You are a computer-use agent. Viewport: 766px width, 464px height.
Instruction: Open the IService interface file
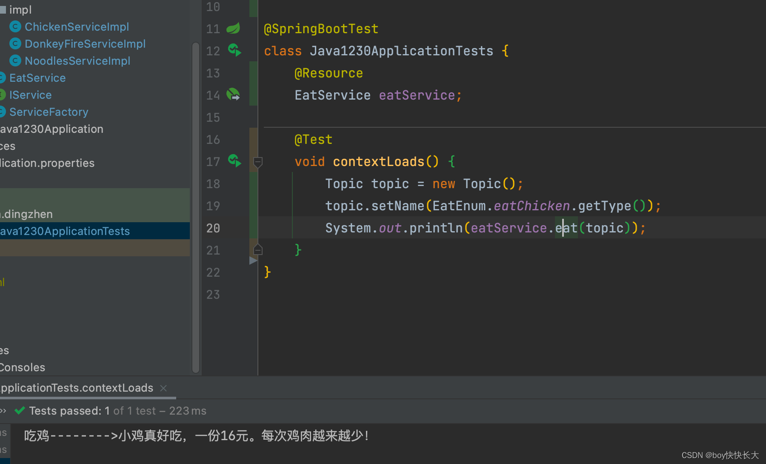tap(30, 95)
